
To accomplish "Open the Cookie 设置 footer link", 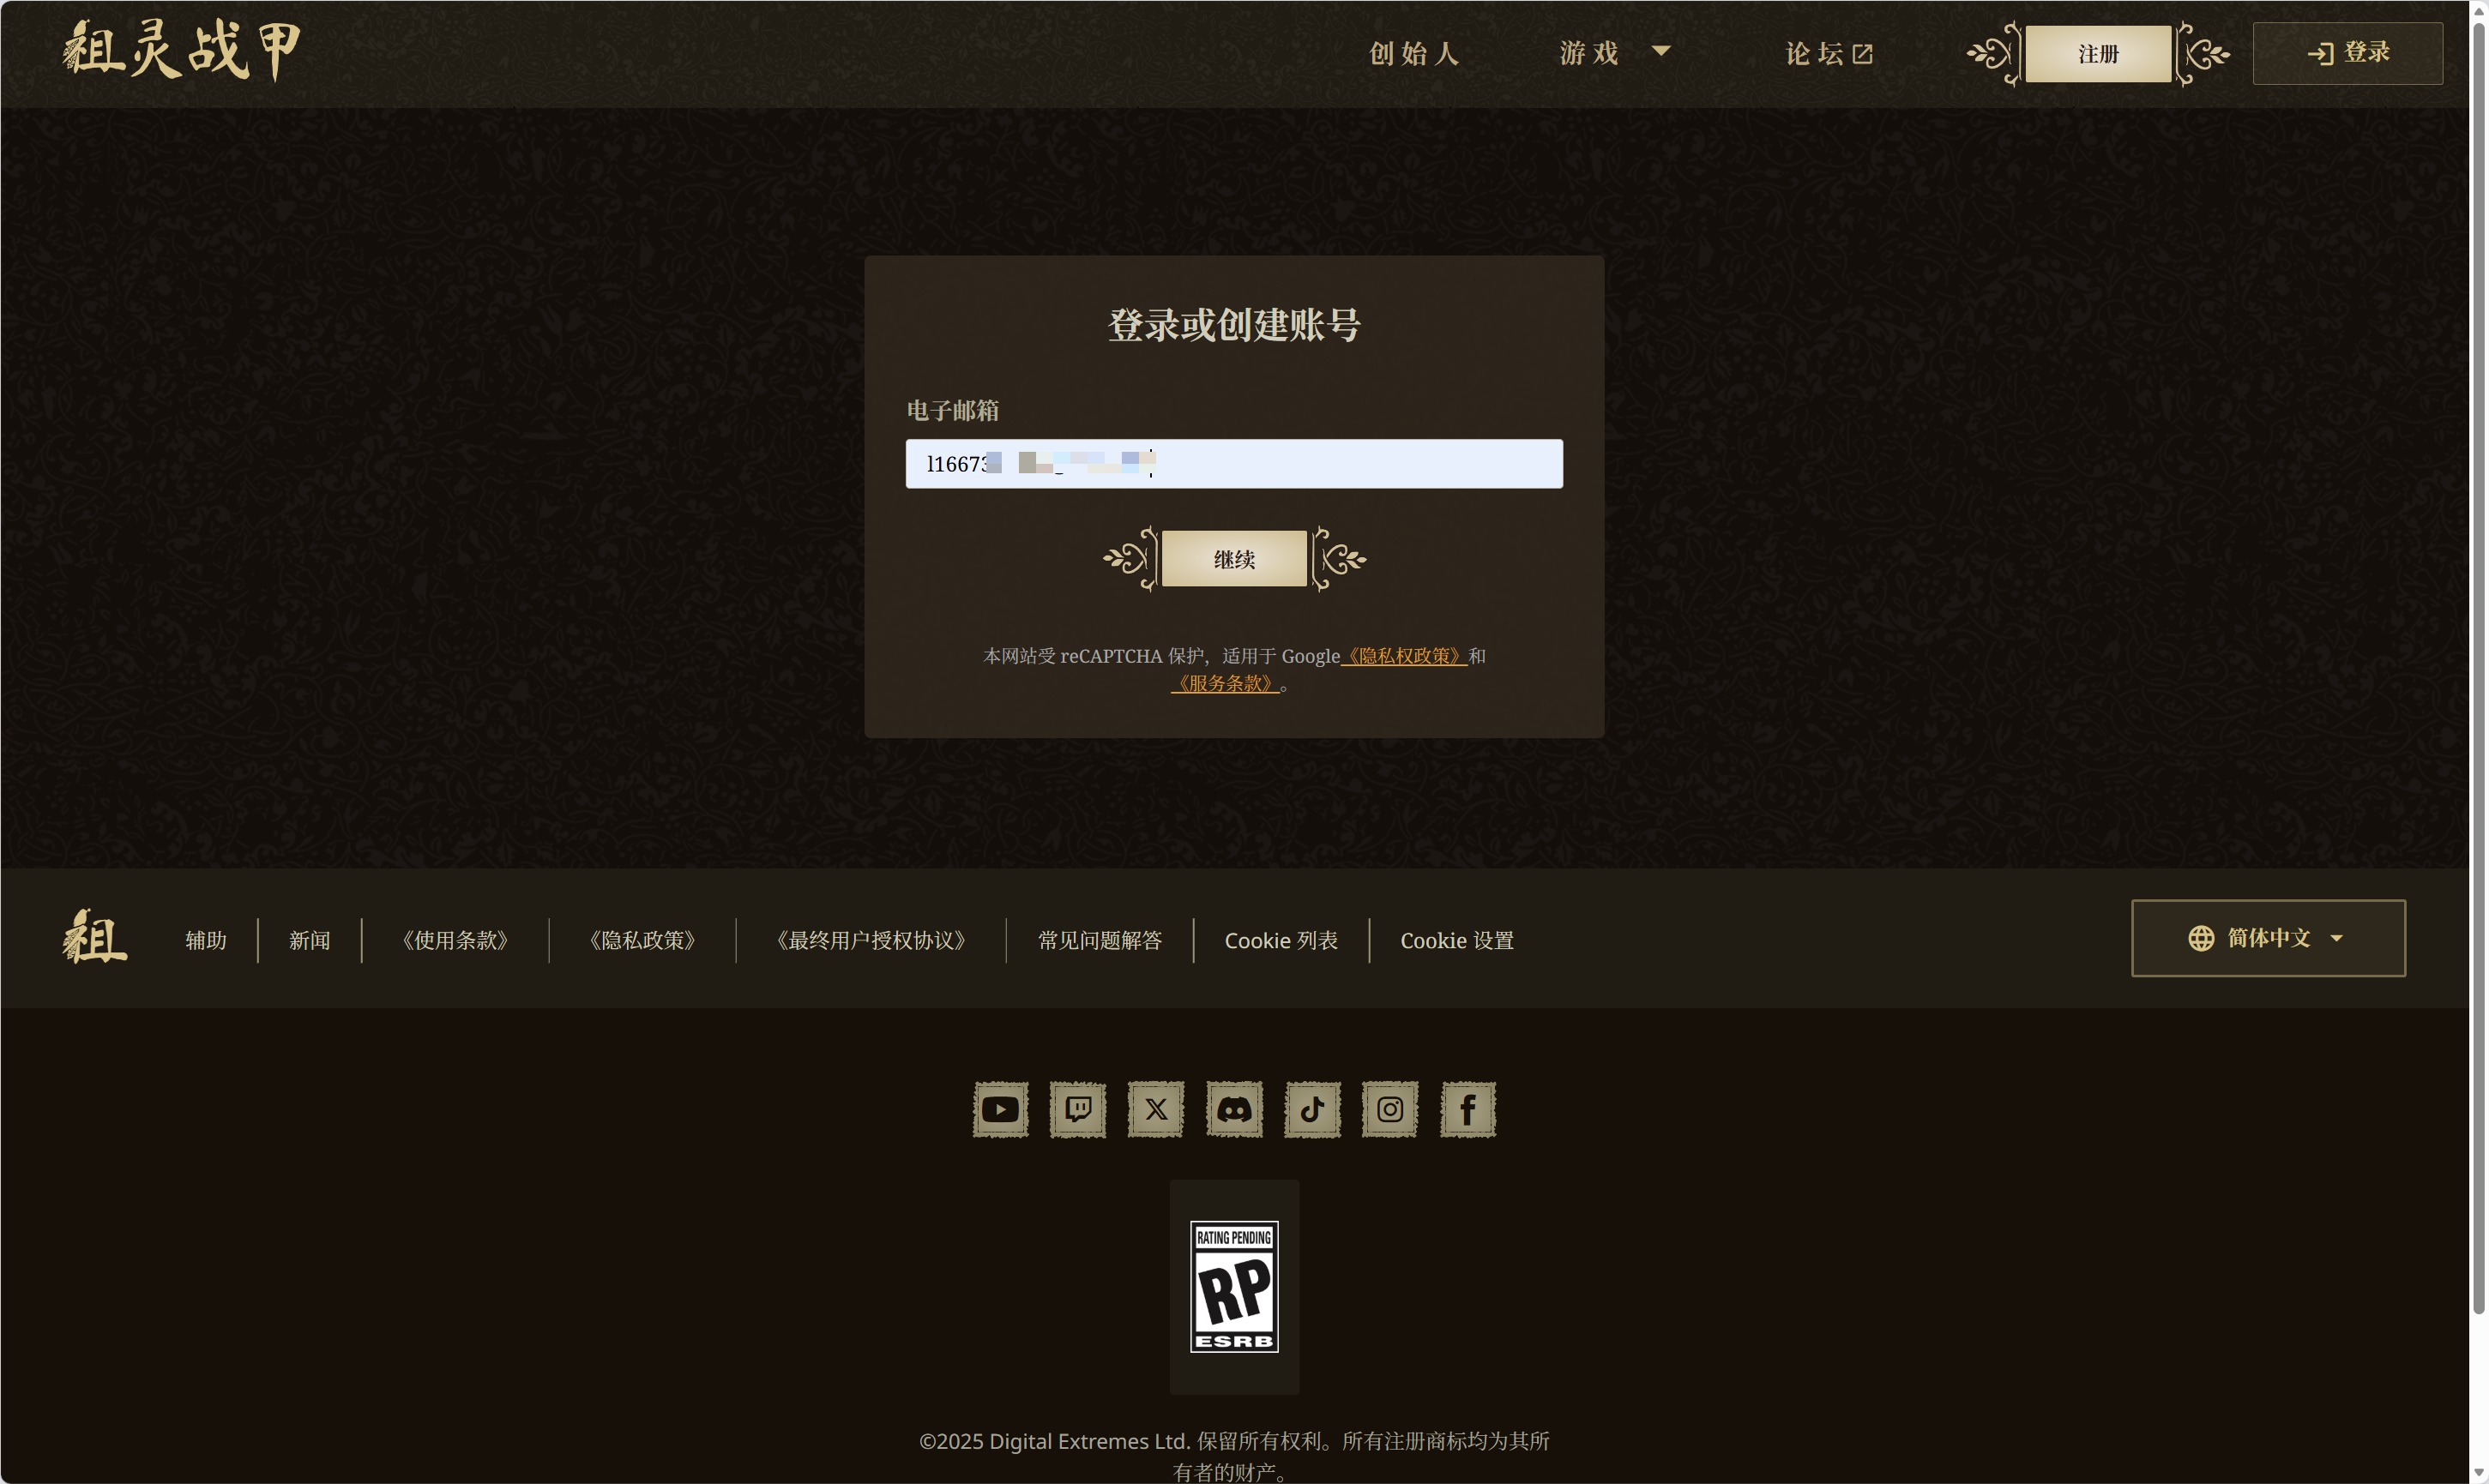I will [1455, 940].
